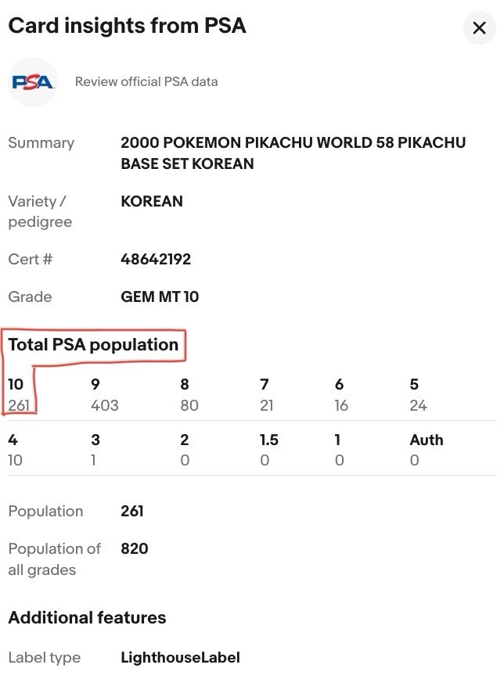Click the grade 5 population count 24
This screenshot has height=679, width=504.
pyautogui.click(x=418, y=405)
